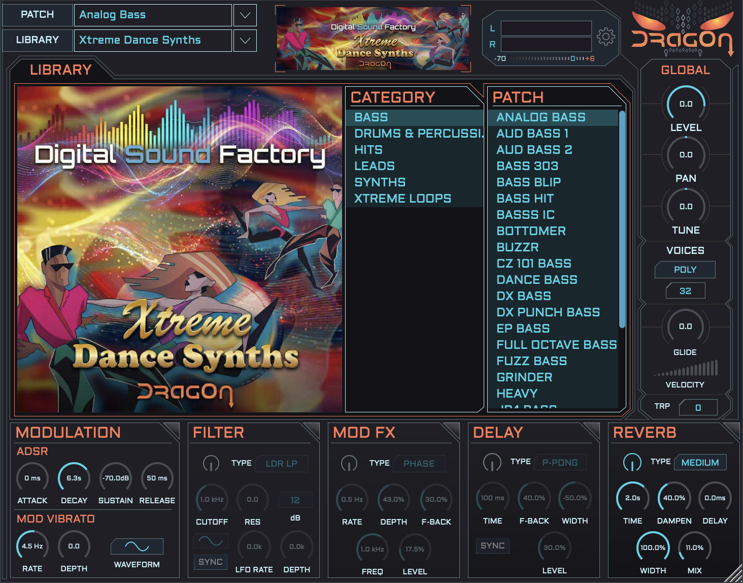Open the settings gear icon

605,37
